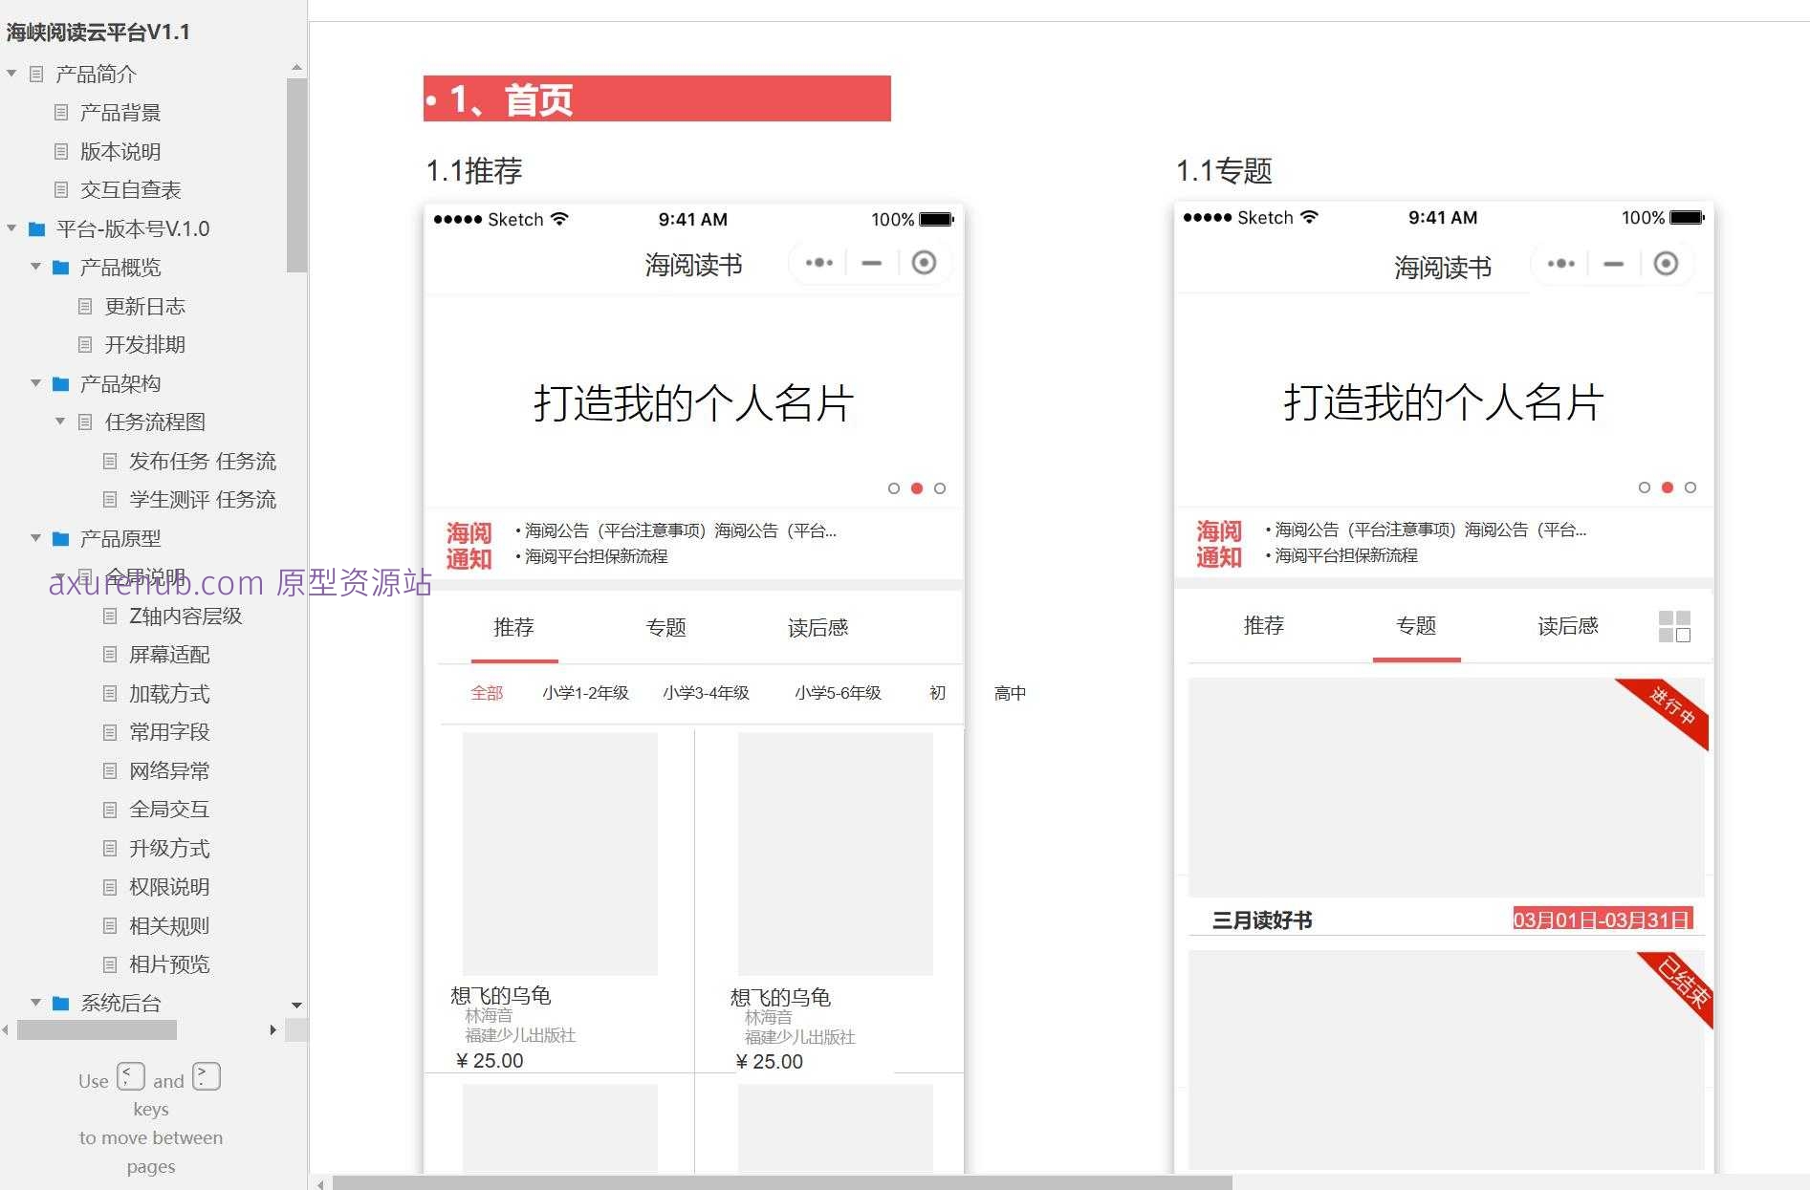Click the circular target icon in 专题 phone capsule

pos(1668,262)
